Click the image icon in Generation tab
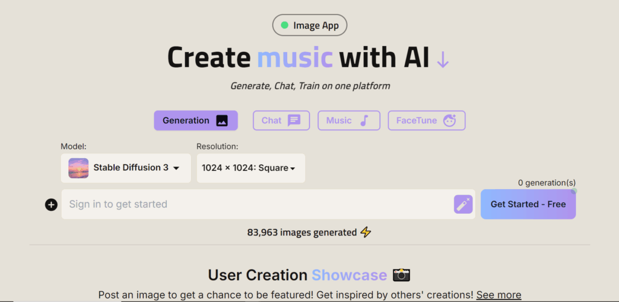The width and height of the screenshot is (619, 302). pyautogui.click(x=222, y=121)
